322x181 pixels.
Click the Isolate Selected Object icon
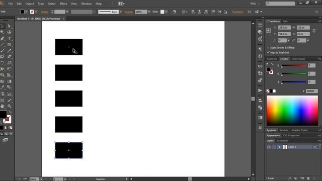(x=249, y=12)
